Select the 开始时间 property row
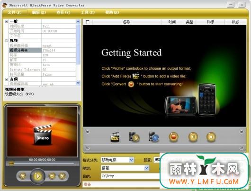Screen dimensions: 251x191 42,31
